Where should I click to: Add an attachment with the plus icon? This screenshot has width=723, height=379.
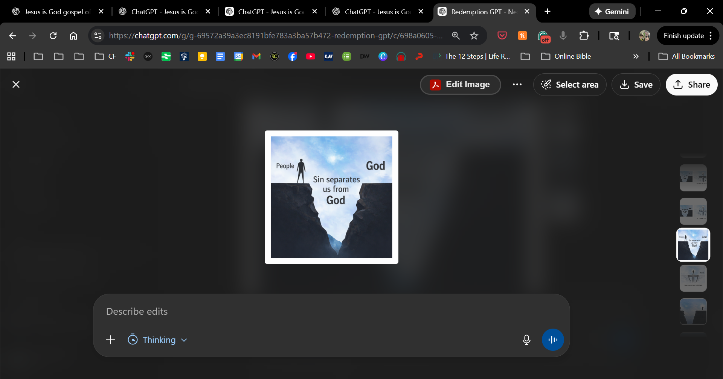tap(110, 340)
